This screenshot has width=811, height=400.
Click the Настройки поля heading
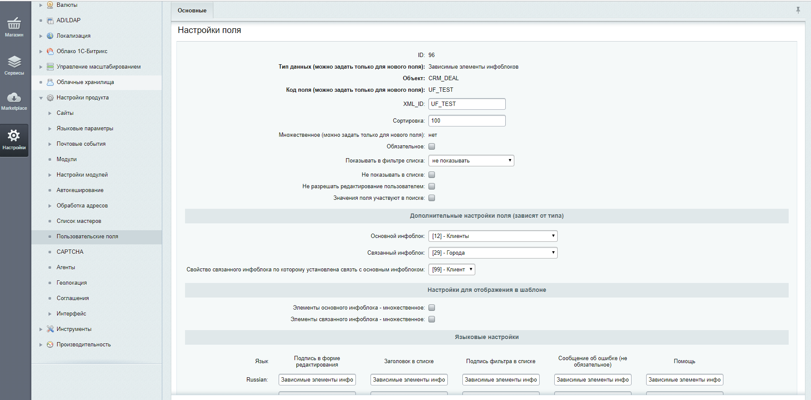pos(210,30)
